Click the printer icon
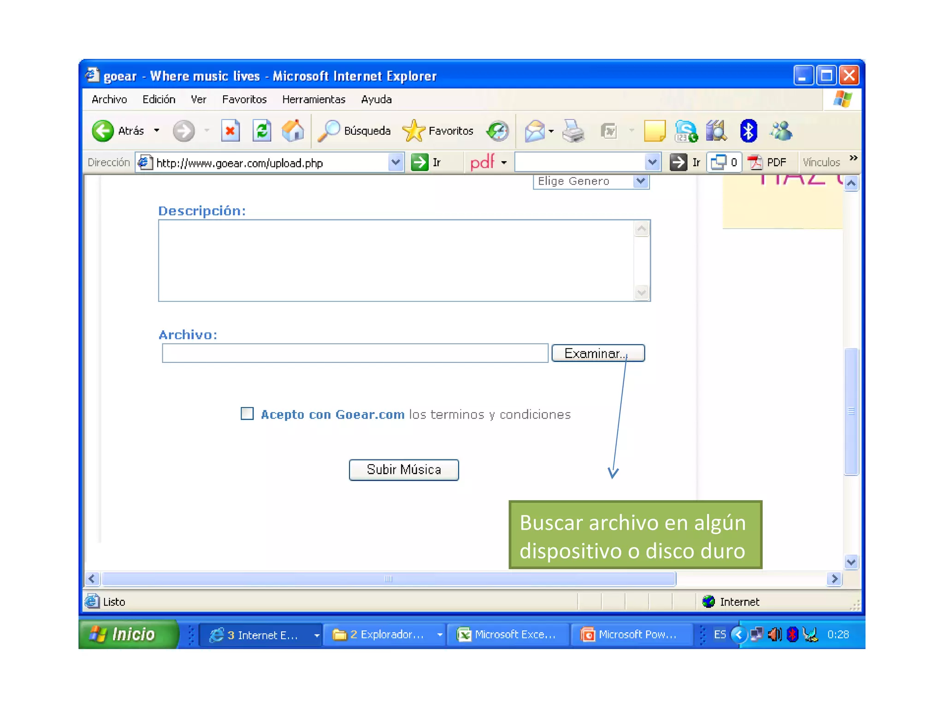This screenshot has height=708, width=944. [x=573, y=131]
